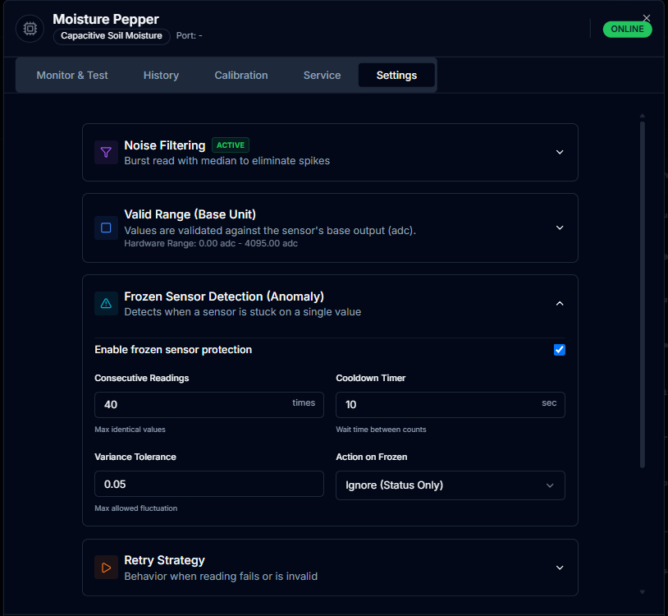Edit the Cooldown Timer field showing 10

click(451, 405)
